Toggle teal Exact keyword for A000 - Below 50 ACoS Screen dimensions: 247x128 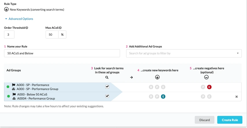[163, 97]
